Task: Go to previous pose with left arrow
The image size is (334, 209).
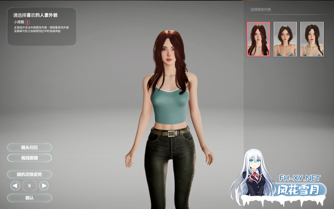Action: tap(15, 186)
